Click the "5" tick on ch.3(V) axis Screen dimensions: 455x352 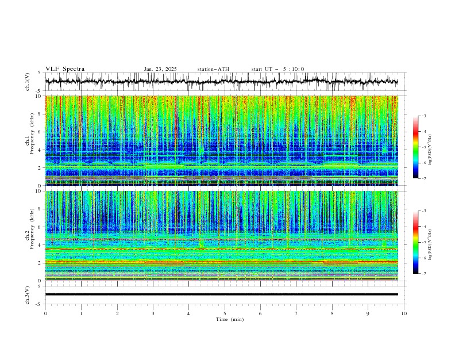pyautogui.click(x=40, y=286)
